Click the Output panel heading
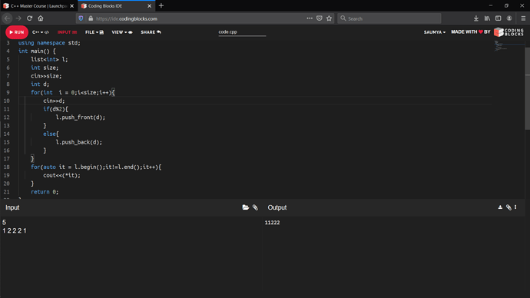This screenshot has width=530, height=298. [277, 207]
